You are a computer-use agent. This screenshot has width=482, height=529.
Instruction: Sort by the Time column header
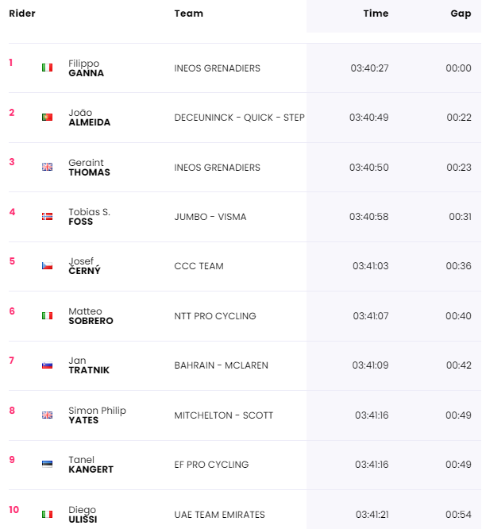[376, 14]
